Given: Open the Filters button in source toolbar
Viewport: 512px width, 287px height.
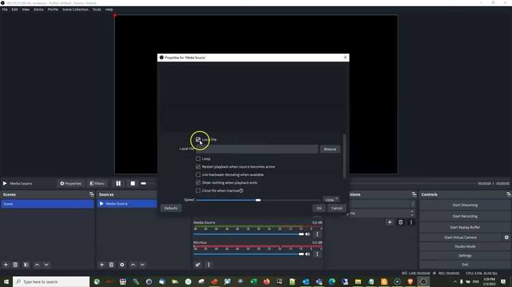Looking at the screenshot, I should click(x=98, y=183).
